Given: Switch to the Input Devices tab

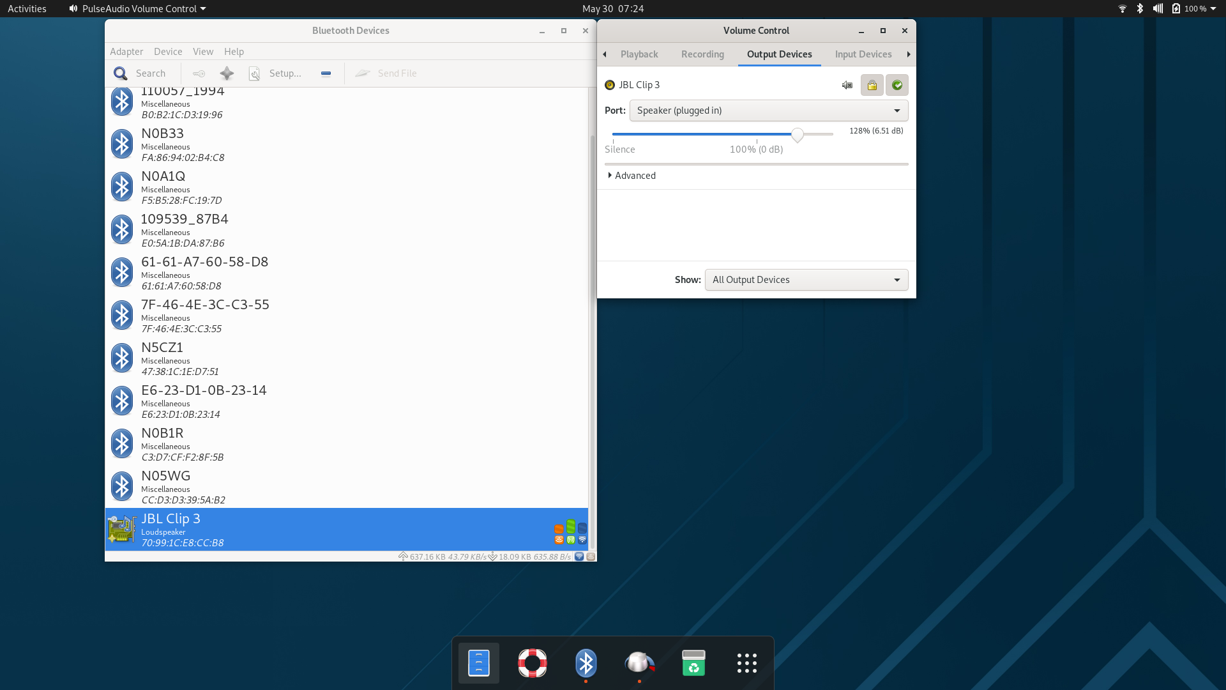Looking at the screenshot, I should coord(863,54).
